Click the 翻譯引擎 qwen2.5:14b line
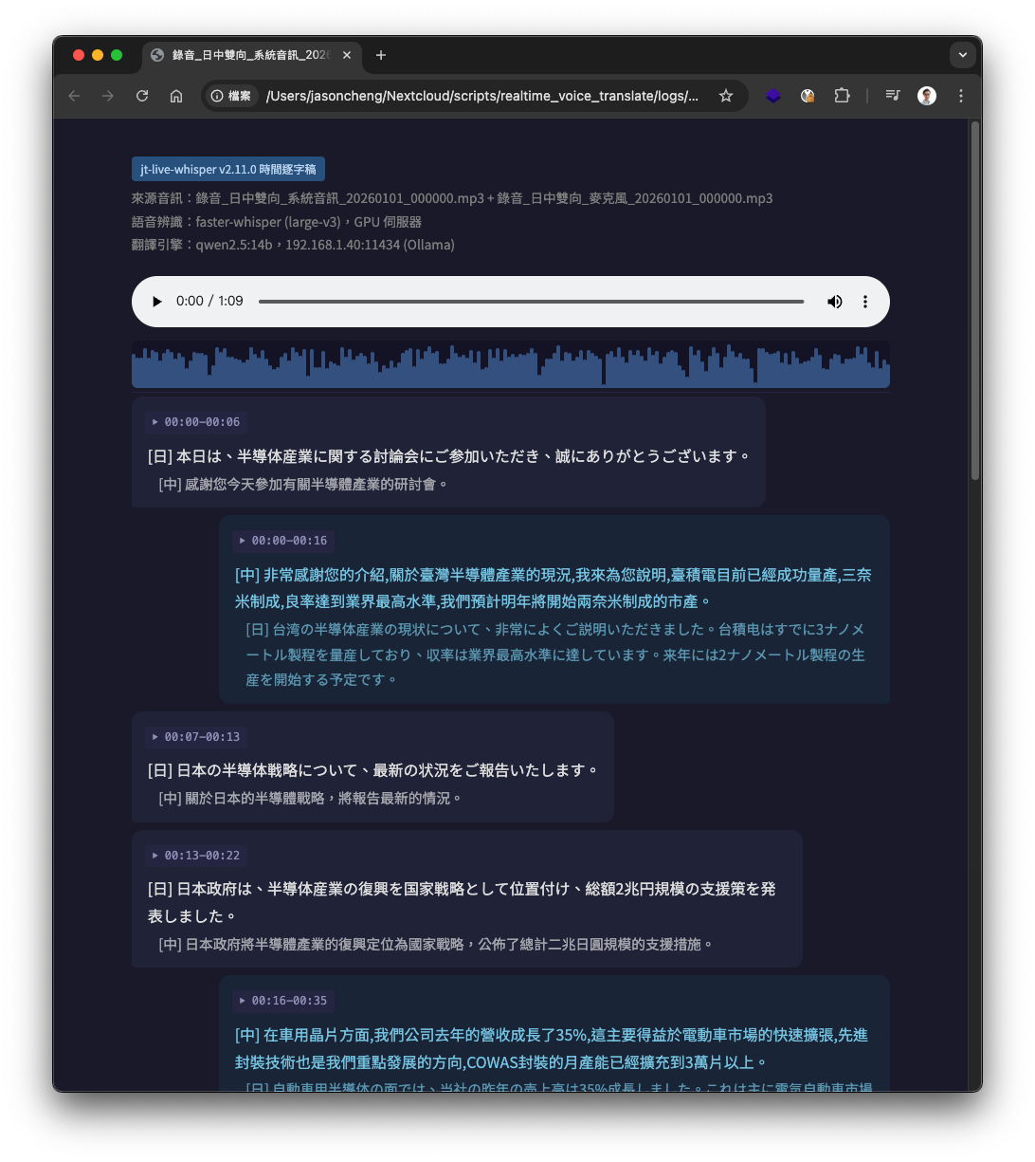The image size is (1035, 1162). click(x=293, y=245)
